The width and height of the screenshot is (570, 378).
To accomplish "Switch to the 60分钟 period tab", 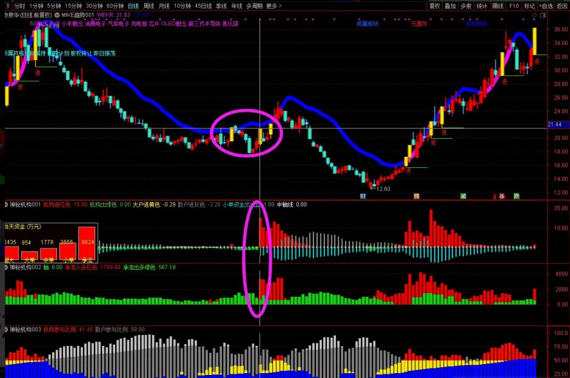I will point(115,5).
